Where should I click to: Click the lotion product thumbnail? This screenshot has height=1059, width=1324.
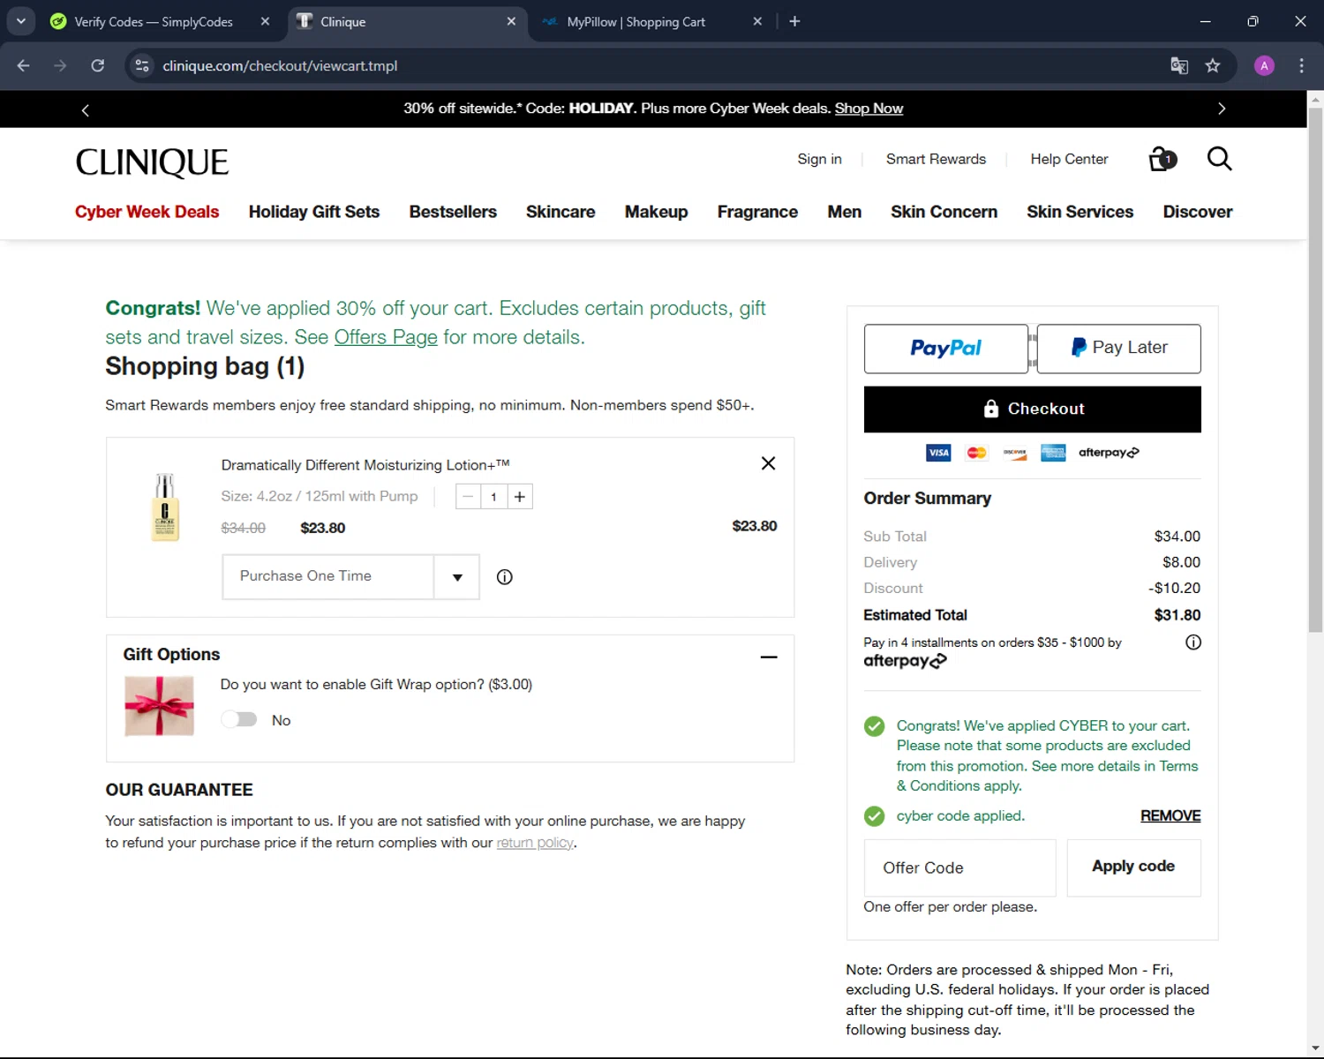click(165, 507)
